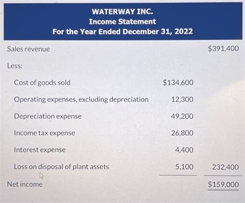The width and height of the screenshot is (245, 203).
Task: Click the Net income label
Action: (x=25, y=184)
